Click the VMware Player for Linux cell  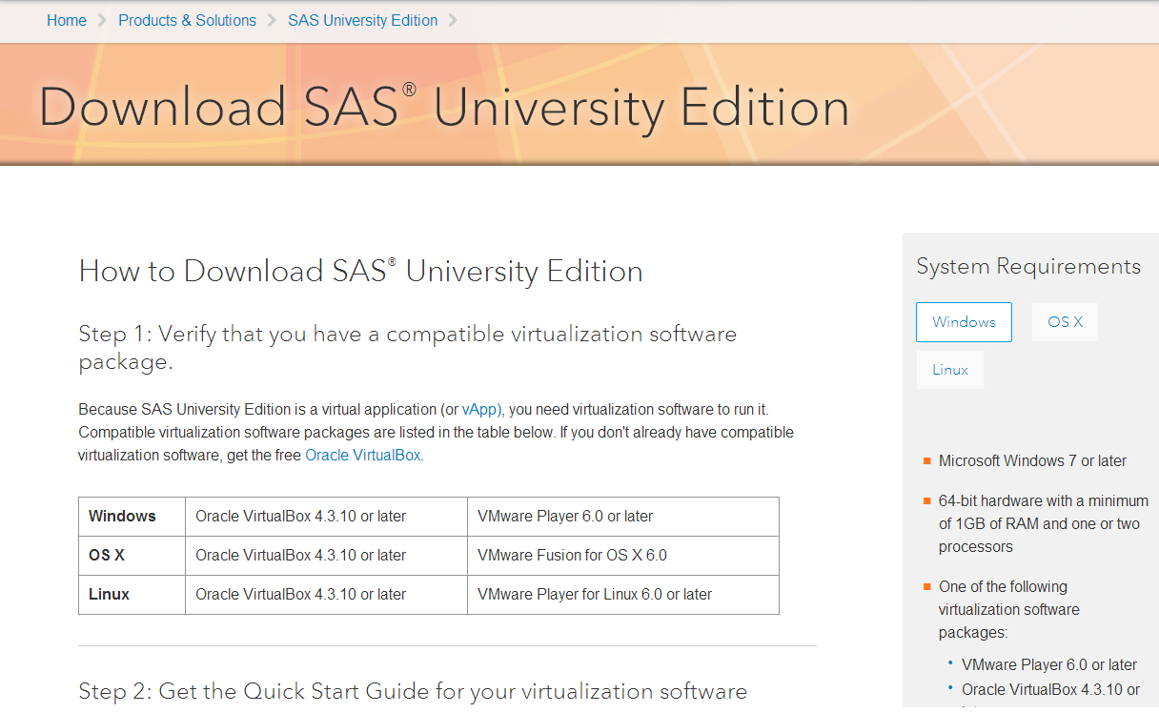coord(595,595)
